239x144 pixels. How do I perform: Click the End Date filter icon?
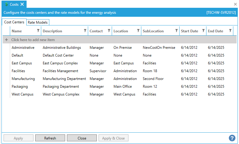(x=230, y=31)
